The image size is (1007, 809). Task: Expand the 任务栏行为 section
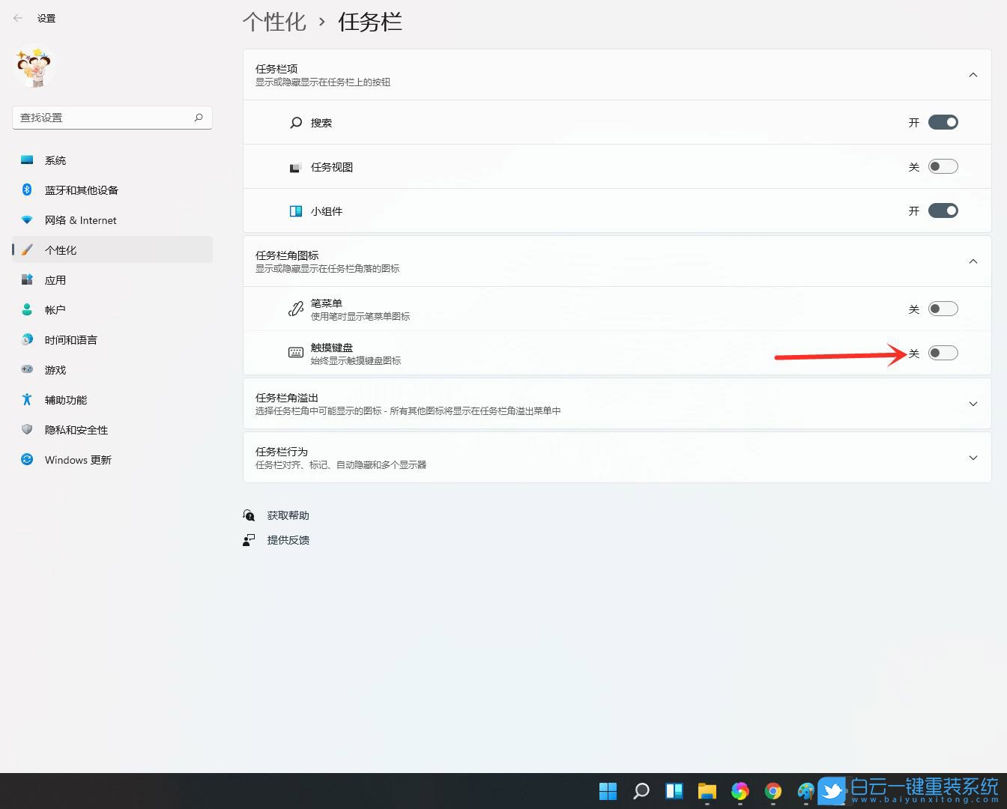[973, 457]
